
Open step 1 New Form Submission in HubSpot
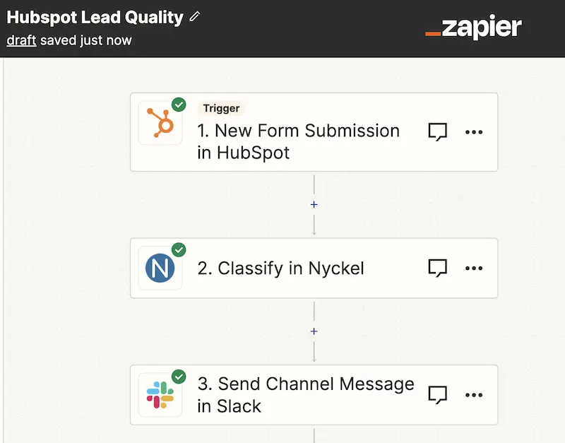click(314, 132)
